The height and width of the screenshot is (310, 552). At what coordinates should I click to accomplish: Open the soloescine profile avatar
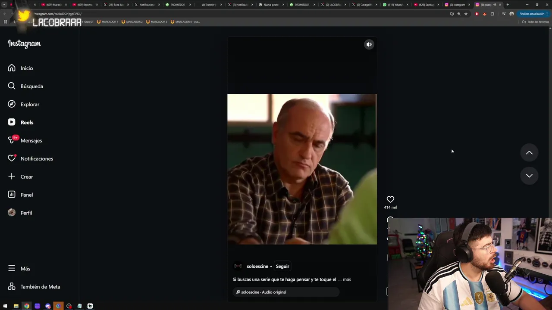pyautogui.click(x=238, y=266)
